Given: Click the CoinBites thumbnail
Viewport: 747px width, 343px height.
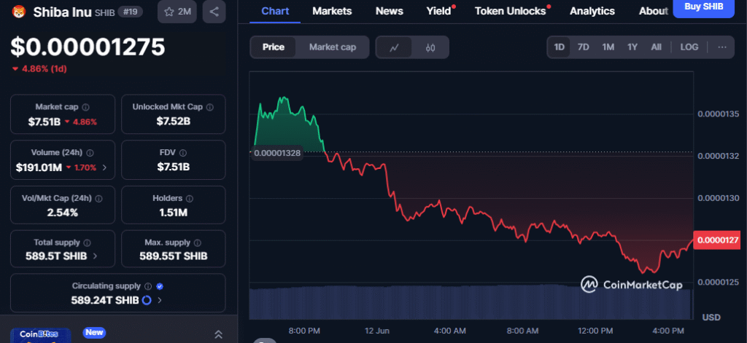Looking at the screenshot, I should click(41, 336).
